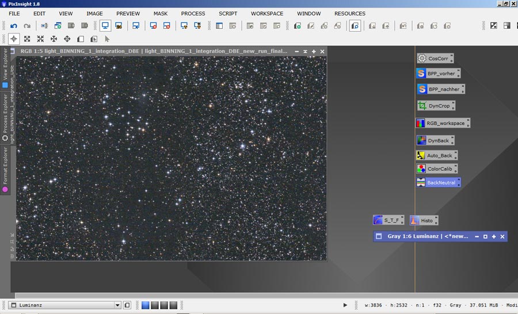
Task: Open the MASK menu
Action: point(160,14)
